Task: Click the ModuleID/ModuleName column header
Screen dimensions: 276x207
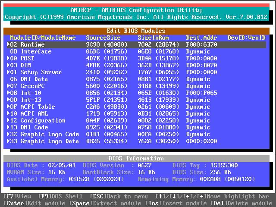Action: click(43, 38)
